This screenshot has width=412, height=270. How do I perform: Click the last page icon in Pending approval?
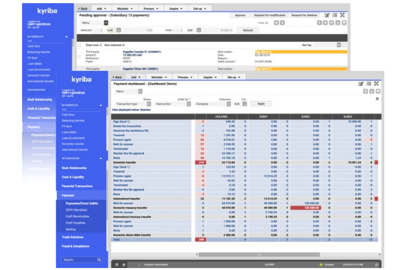pos(325,23)
